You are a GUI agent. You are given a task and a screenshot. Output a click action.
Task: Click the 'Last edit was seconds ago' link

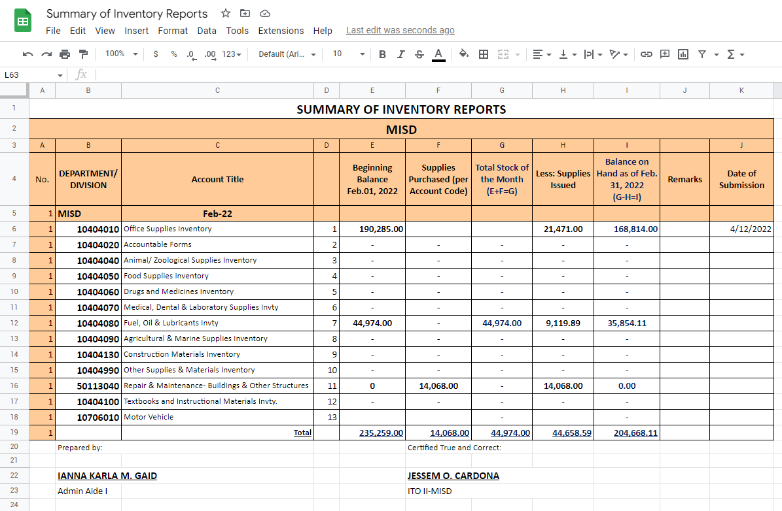(400, 31)
